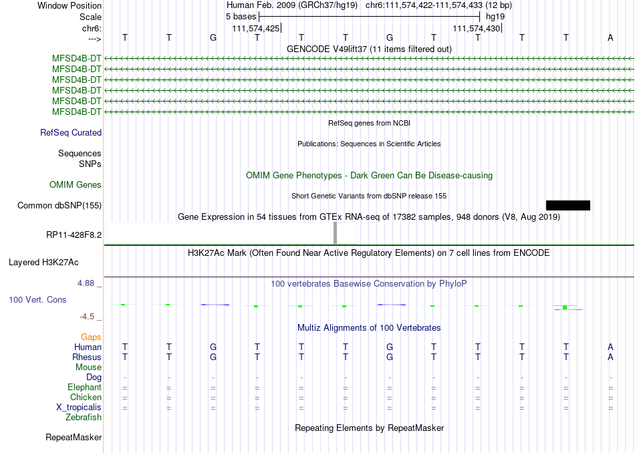Click the PhyloP -4.5 lower scale value
The image size is (635, 453).
(87, 316)
